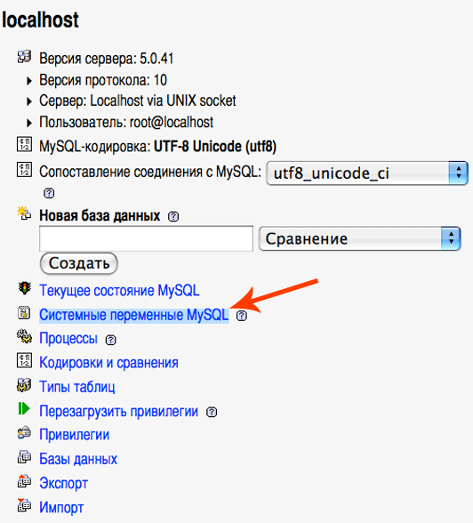The image size is (473, 523).
Task: Click help icon beside Процессы
Action: pos(110,340)
